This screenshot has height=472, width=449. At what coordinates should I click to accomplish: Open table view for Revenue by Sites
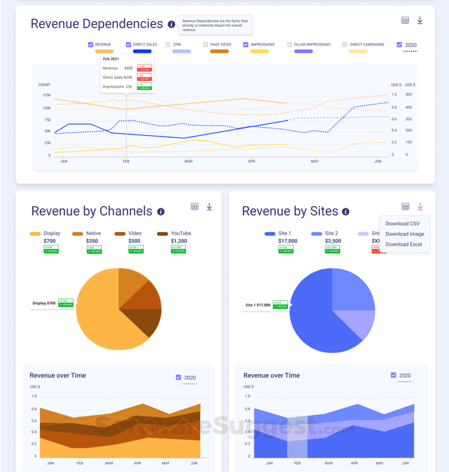(405, 206)
